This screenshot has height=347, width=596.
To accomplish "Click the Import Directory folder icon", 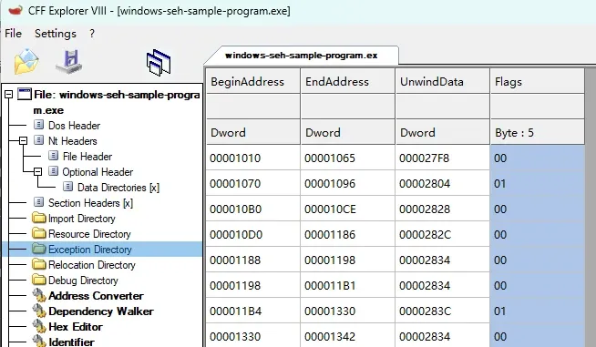I will pyautogui.click(x=39, y=218).
